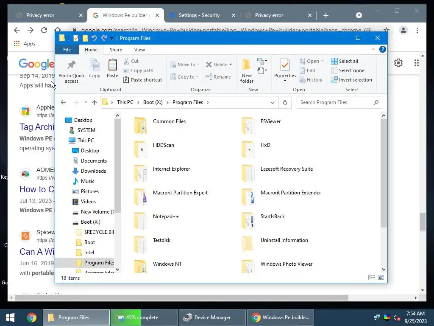434x326 pixels.
Task: Bookmark page with star icon in Chrome
Action: pos(387,30)
